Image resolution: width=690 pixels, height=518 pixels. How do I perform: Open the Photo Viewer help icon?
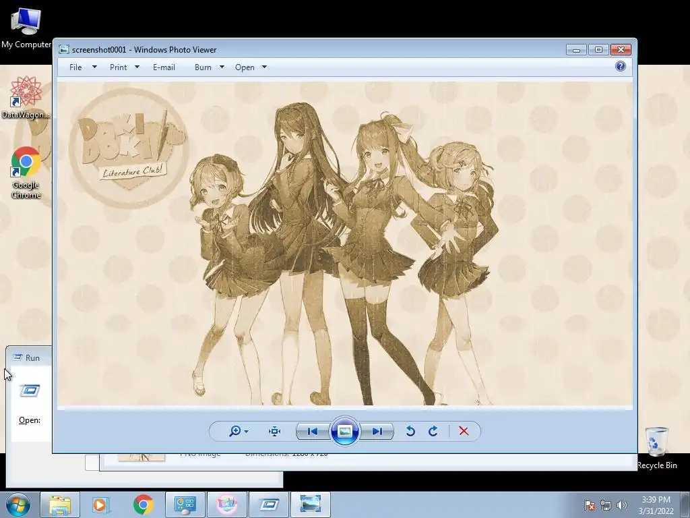point(621,67)
